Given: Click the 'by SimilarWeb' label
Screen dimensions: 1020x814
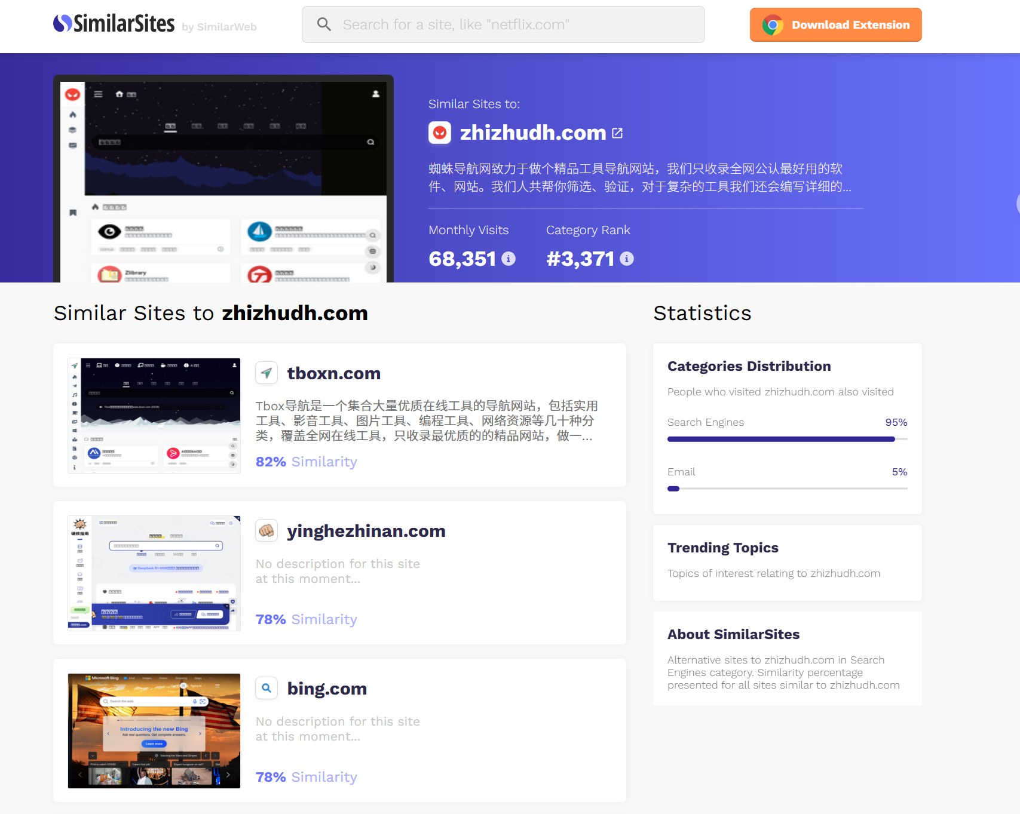Looking at the screenshot, I should click(219, 27).
